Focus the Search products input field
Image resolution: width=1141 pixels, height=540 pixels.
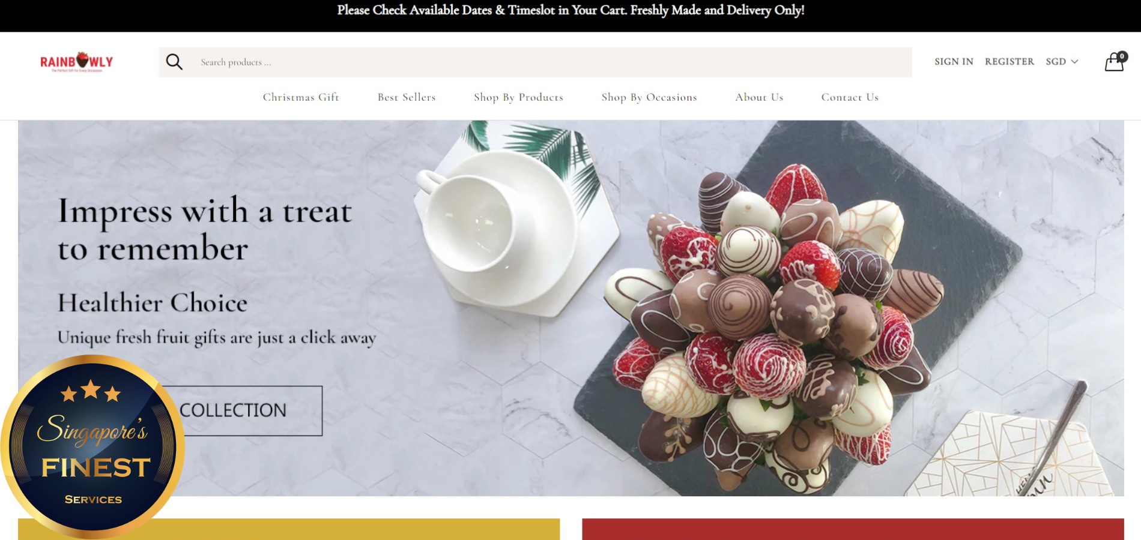tap(552, 62)
